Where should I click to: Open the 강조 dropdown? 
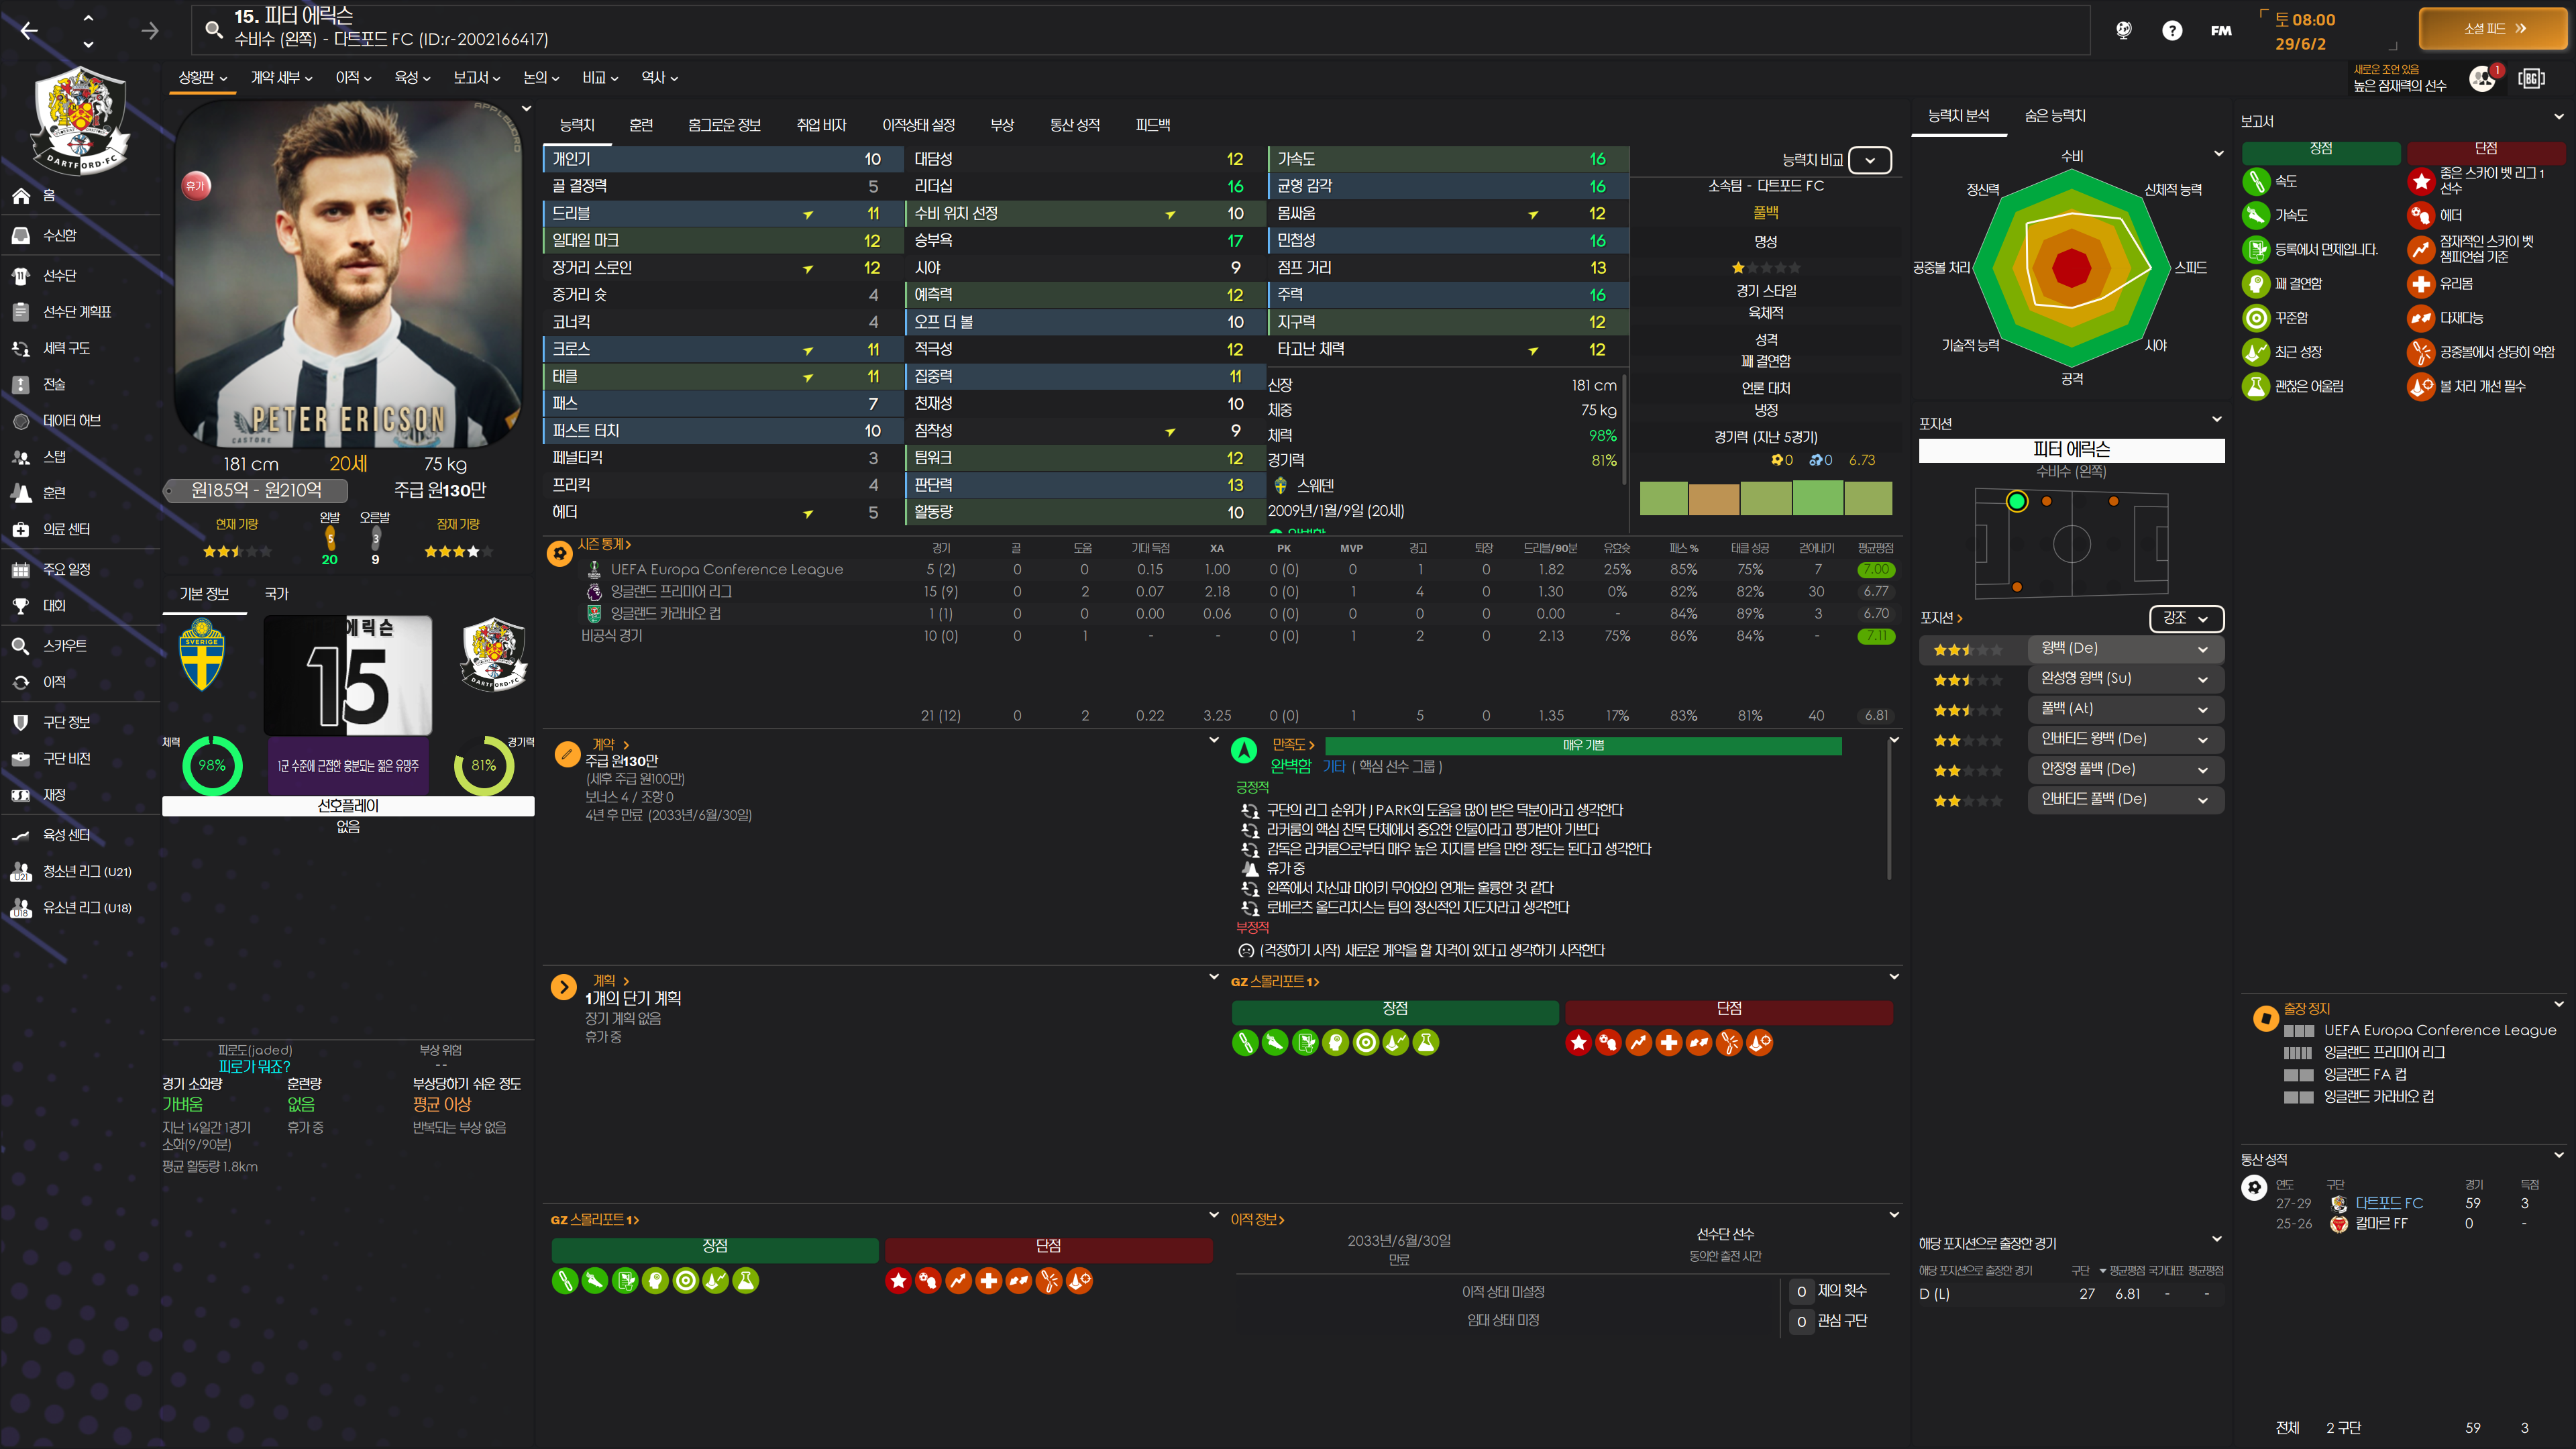2185,618
